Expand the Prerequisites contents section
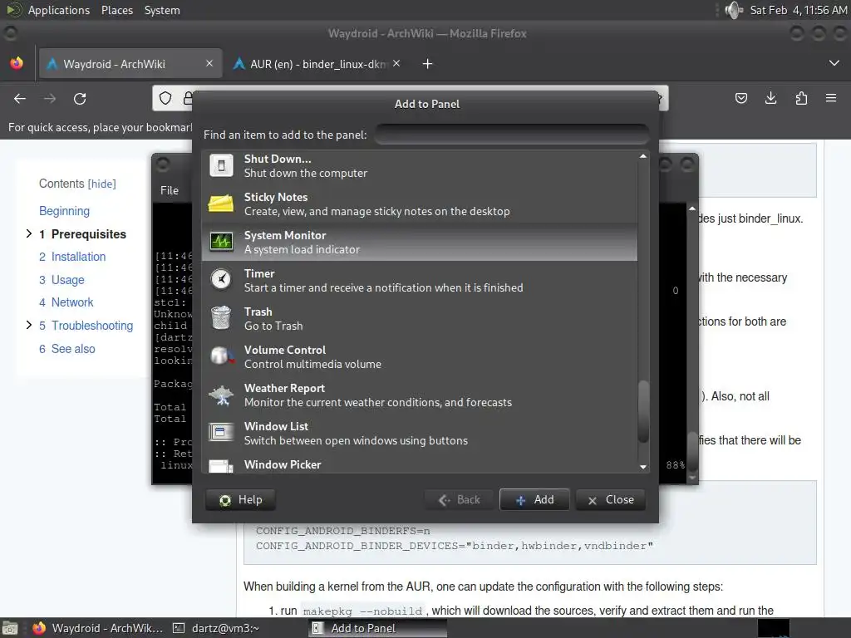Viewport: 851px width, 638px height. coord(29,233)
